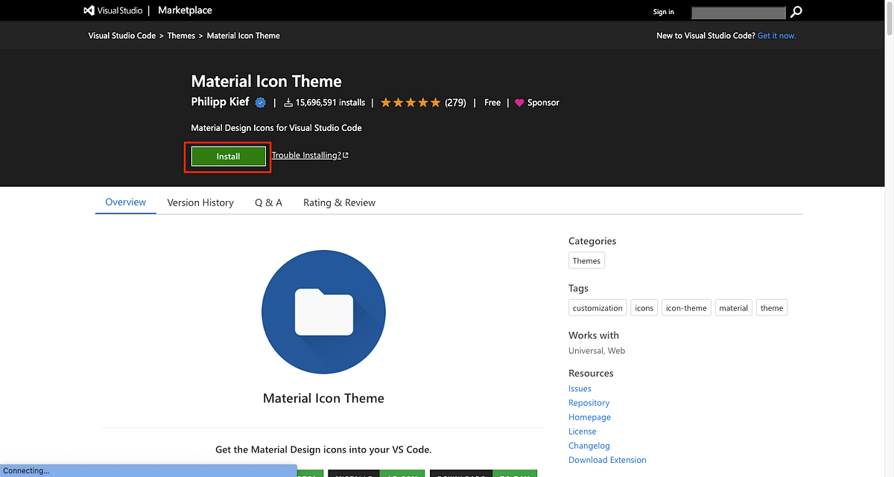
Task: Click the blue Material folder logo
Action: pos(323,313)
